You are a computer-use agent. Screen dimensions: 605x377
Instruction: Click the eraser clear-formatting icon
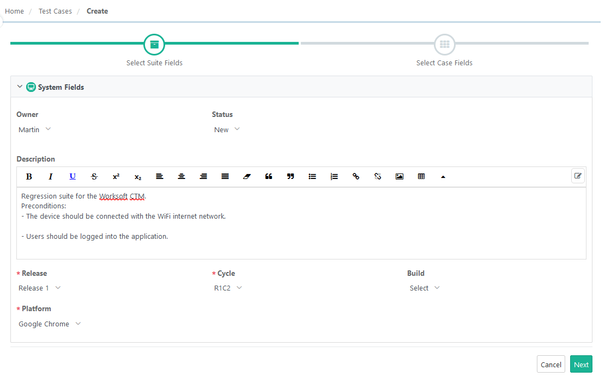247,177
